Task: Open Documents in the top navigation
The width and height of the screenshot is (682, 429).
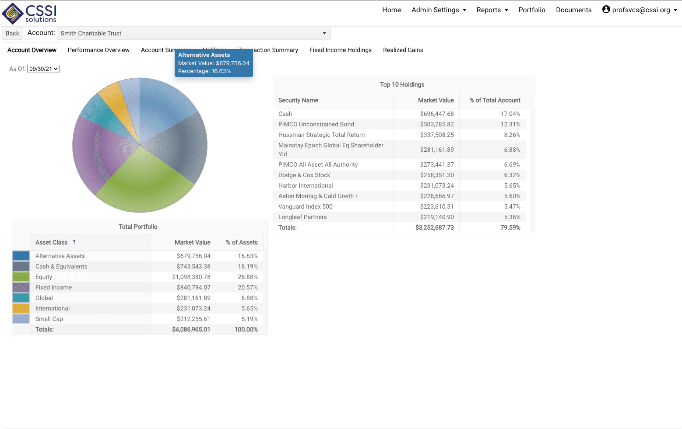Action: point(573,10)
